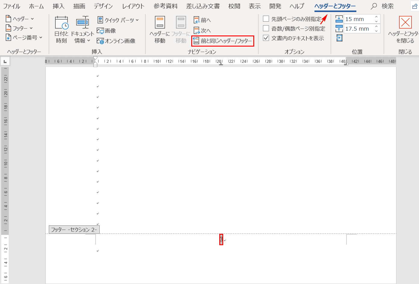Click the disabled フッターに移動 button
Screen dimensions: 419x284
(x=181, y=29)
